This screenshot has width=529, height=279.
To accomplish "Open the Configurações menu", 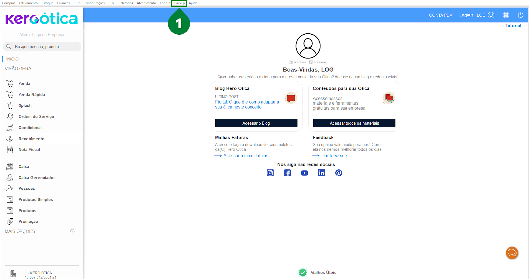I will click(x=94, y=3).
